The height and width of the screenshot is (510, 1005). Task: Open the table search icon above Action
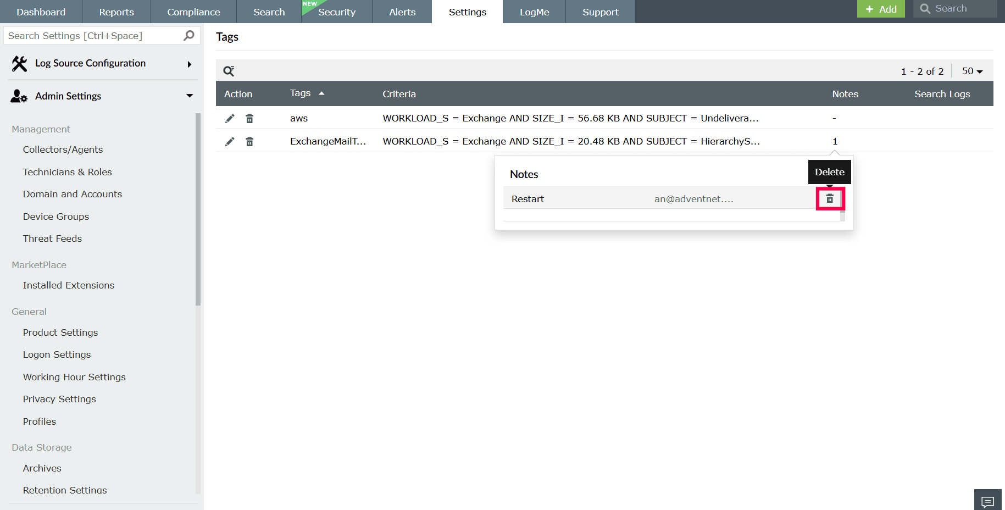pyautogui.click(x=229, y=71)
